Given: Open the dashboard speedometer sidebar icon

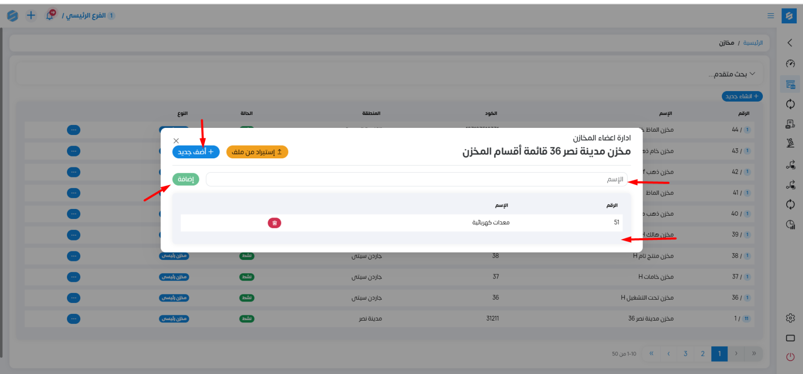Looking at the screenshot, I should click(x=790, y=63).
